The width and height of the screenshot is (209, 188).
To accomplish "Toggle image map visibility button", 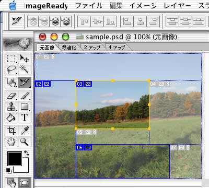I will pyautogui.click(x=11, y=182).
